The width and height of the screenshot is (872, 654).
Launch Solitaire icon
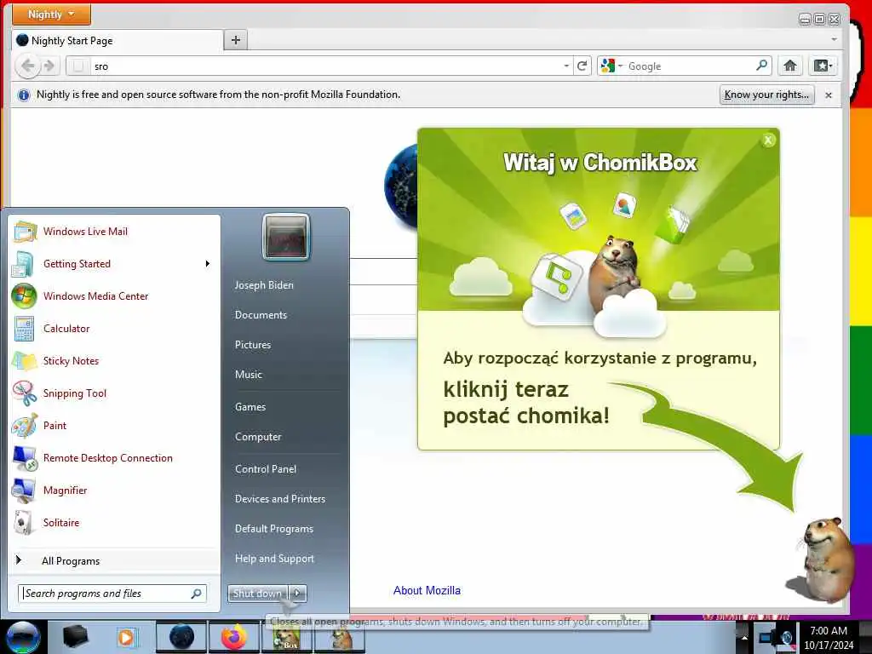[x=24, y=522]
